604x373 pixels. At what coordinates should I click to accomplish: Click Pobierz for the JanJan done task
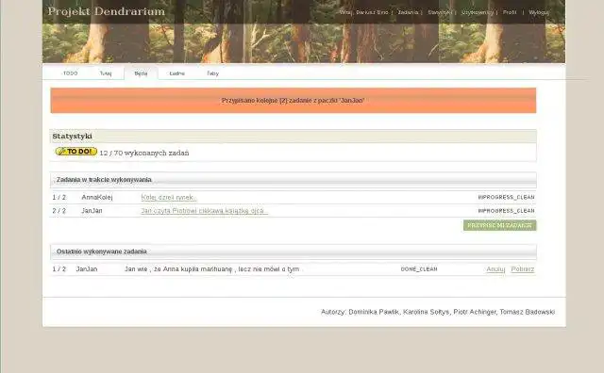tap(522, 269)
